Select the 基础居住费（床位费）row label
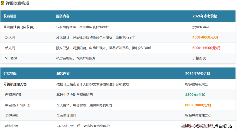Screen dimensions: 237x131 coord(19,27)
